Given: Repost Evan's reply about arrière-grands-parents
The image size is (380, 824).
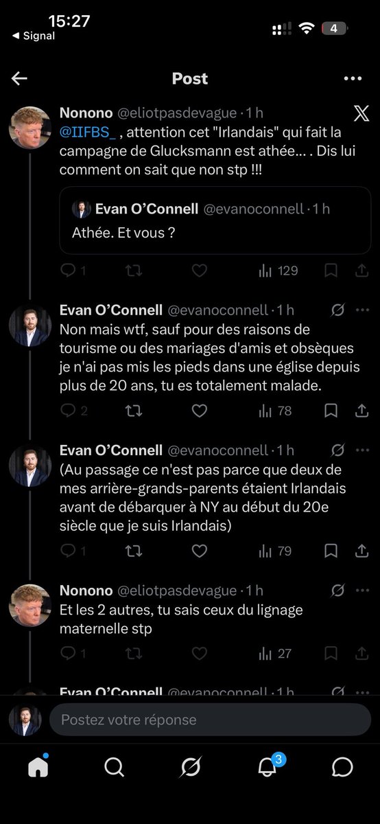Looking at the screenshot, I should point(134,551).
